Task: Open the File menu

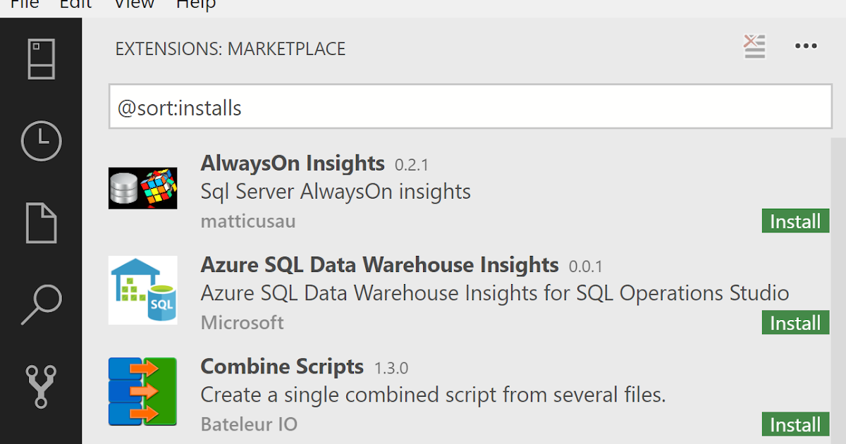Action: (24, 5)
